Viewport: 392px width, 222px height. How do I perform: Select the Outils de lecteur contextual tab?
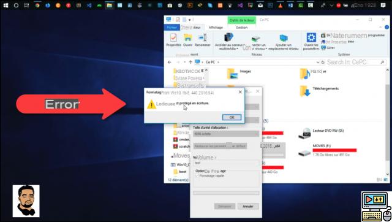241,20
